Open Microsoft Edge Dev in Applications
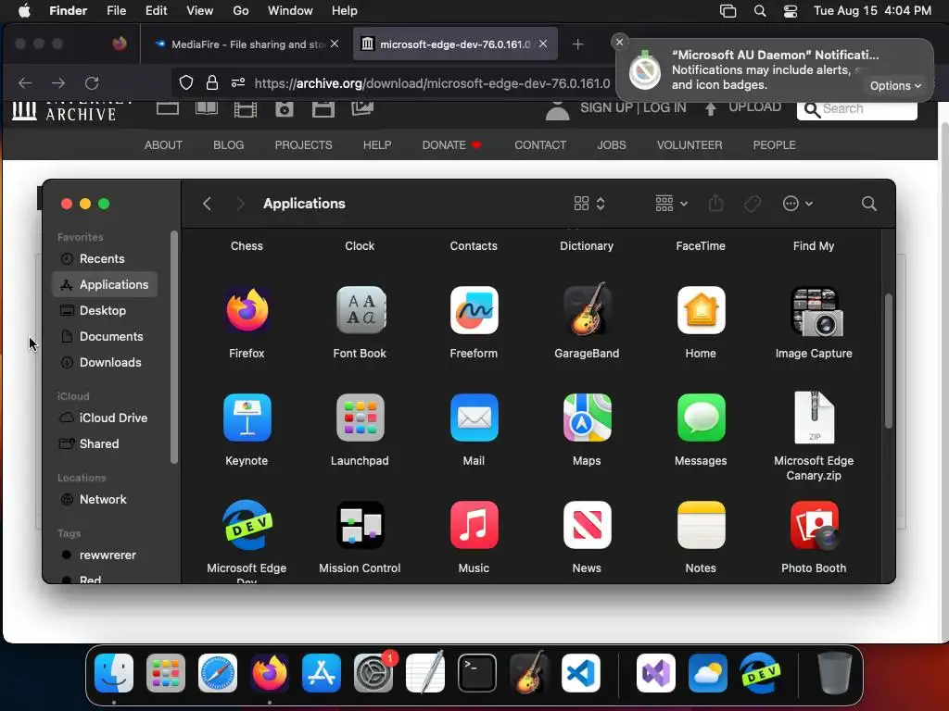This screenshot has width=949, height=711. (x=247, y=525)
